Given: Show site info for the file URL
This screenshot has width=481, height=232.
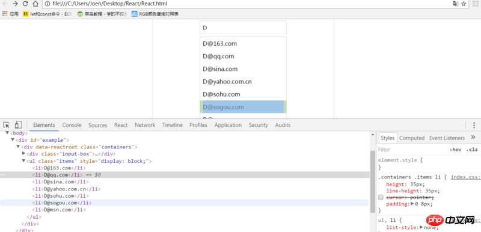Looking at the screenshot, I should (47, 4).
